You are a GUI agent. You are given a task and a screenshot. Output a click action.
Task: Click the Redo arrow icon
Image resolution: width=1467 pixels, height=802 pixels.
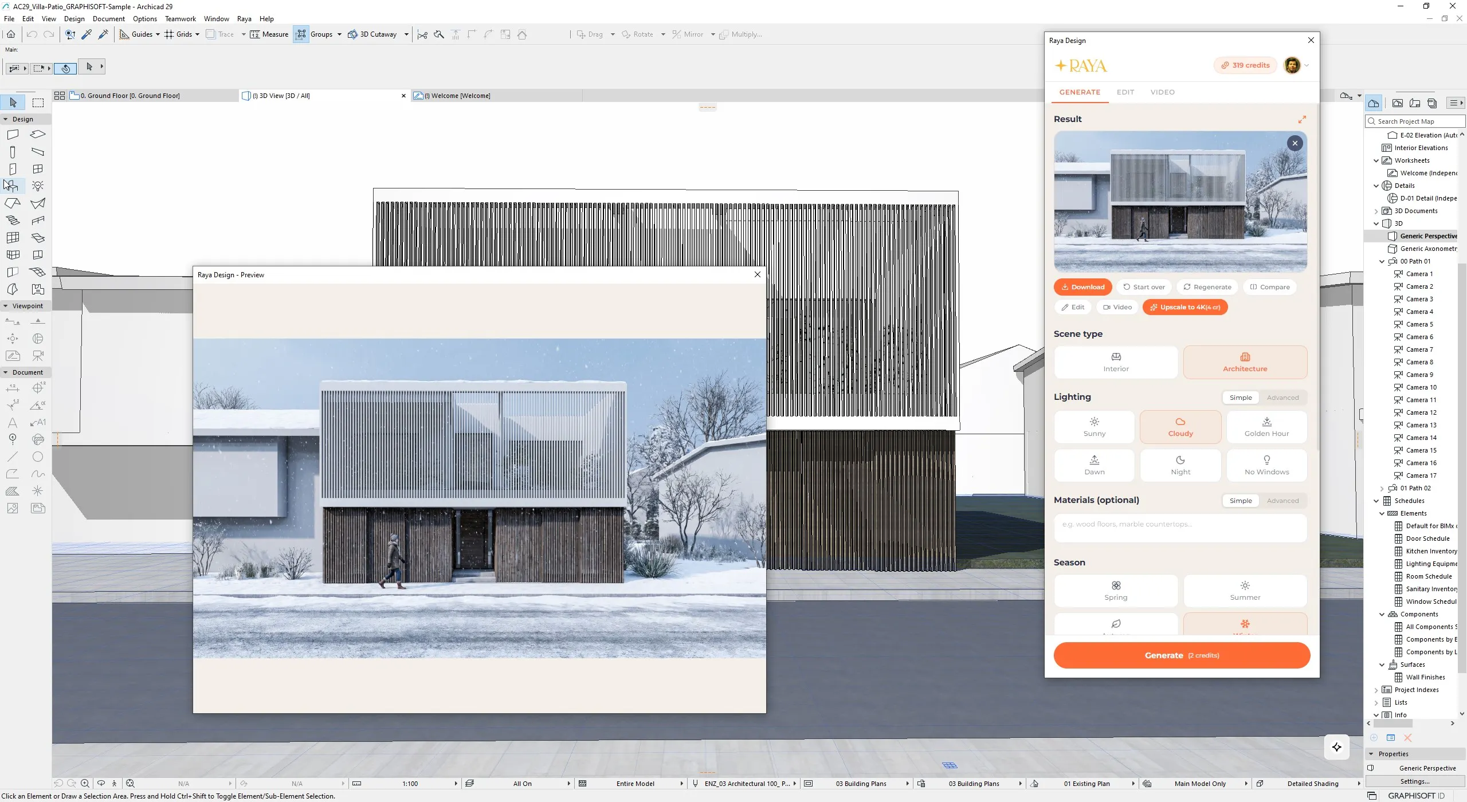click(49, 34)
